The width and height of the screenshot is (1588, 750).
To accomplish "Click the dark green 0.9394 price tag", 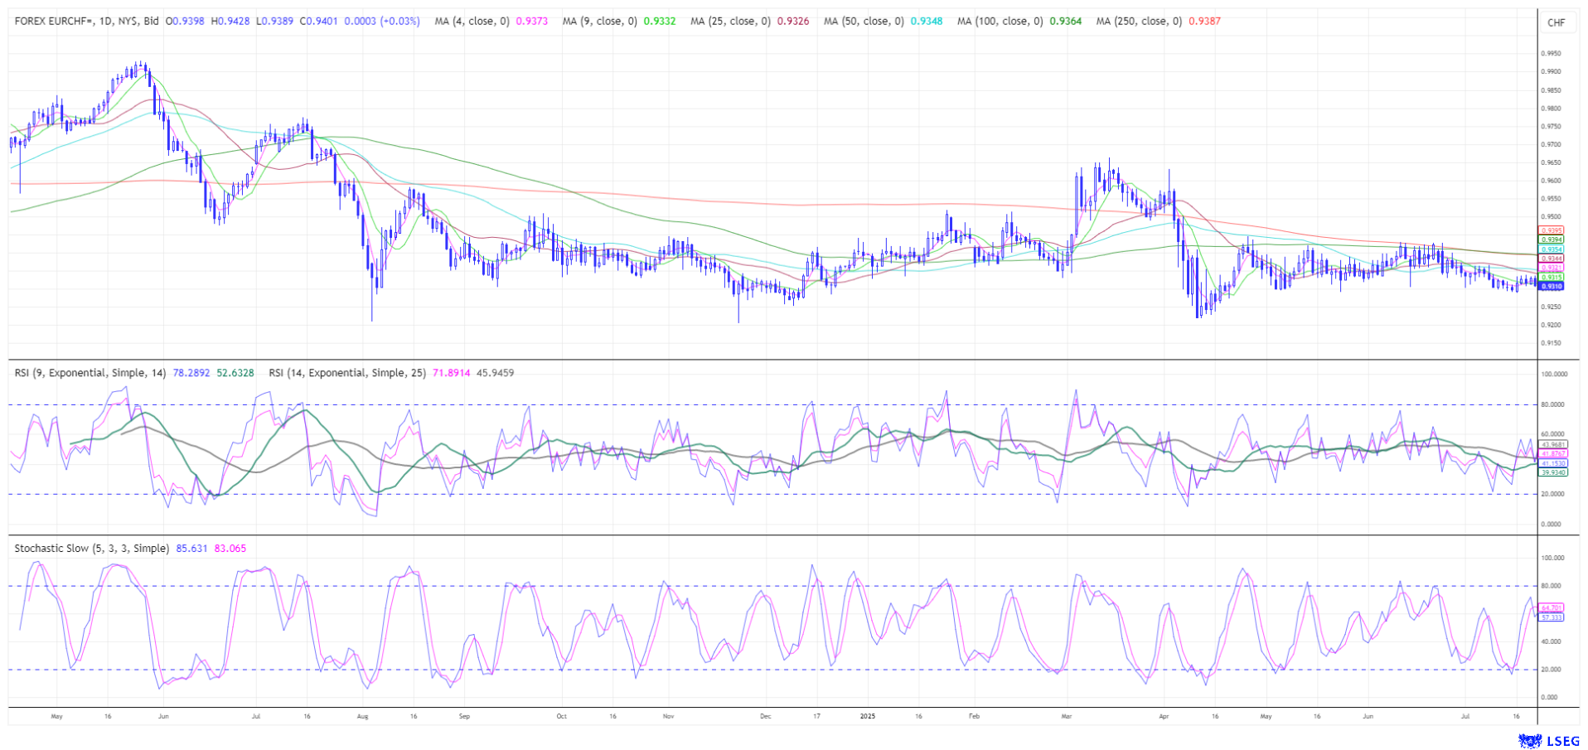I will point(1551,240).
